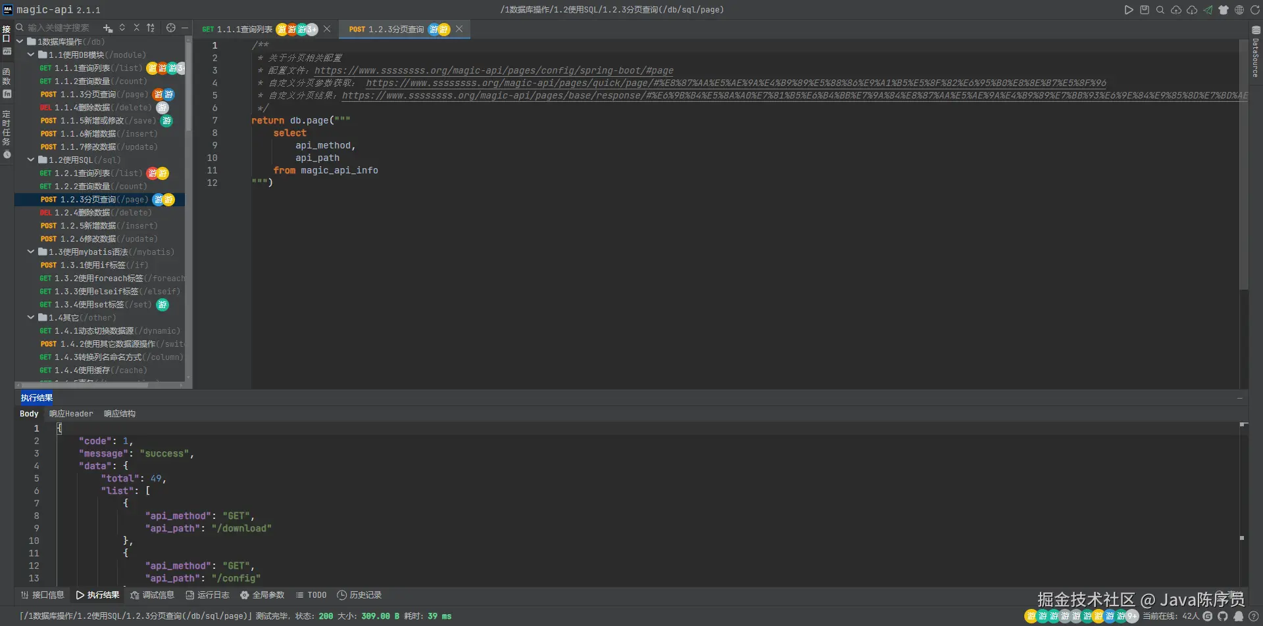Open the Gitee link icon
This screenshot has height=626, width=1263.
(1208, 616)
